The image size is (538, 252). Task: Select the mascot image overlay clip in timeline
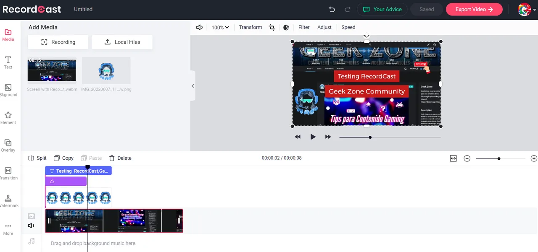[78, 198]
